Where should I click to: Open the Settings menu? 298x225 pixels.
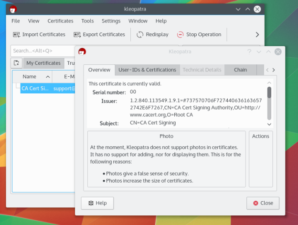[111, 21]
